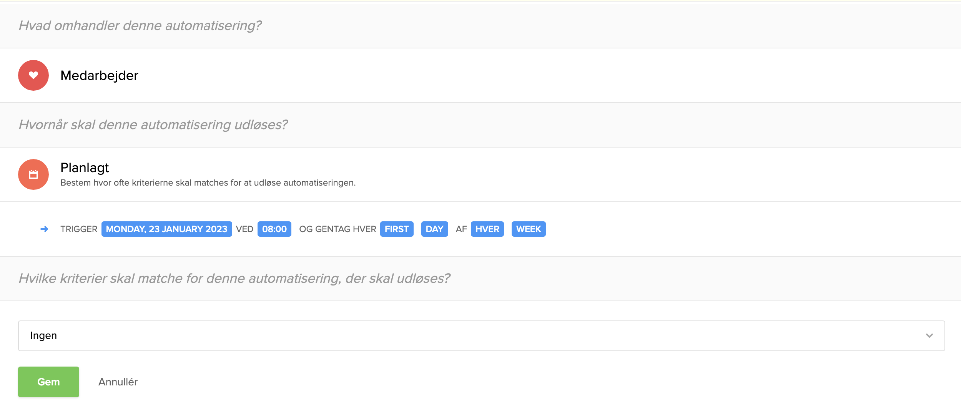Open the WEEK period selector
The height and width of the screenshot is (405, 961).
click(x=528, y=229)
